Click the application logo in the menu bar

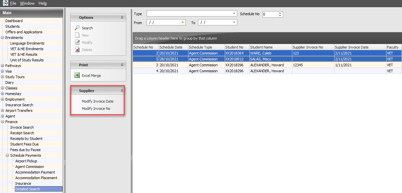pos(5,3)
